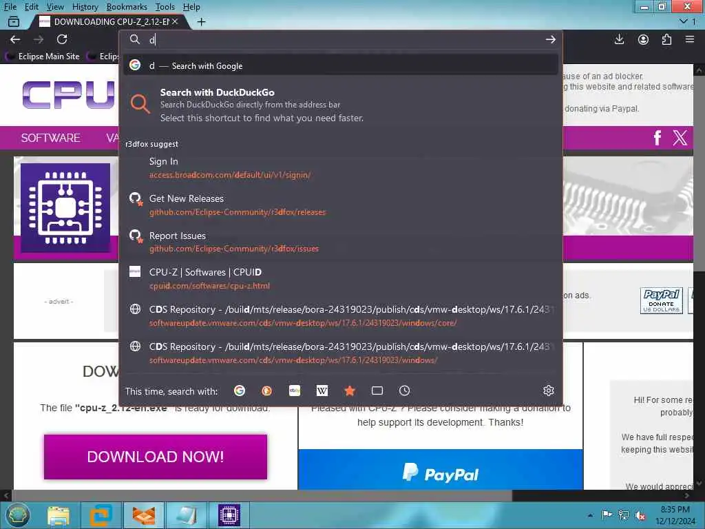Click the browser back arrow
Viewport: 705px width, 529px height.
[15, 39]
